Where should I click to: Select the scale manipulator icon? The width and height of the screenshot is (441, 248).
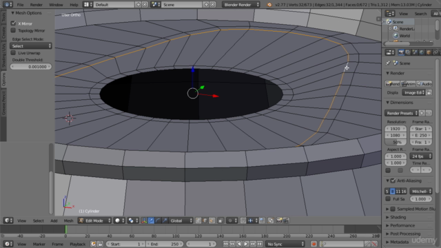pos(165,220)
